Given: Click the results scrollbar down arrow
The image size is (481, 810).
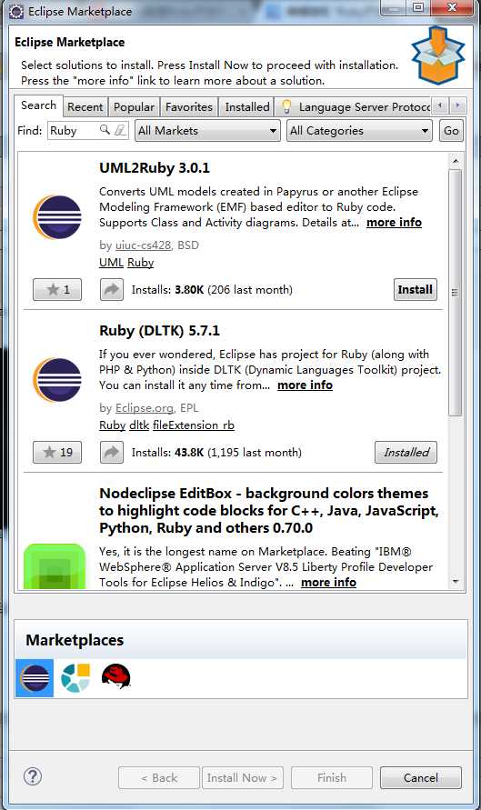Looking at the screenshot, I should (x=456, y=582).
